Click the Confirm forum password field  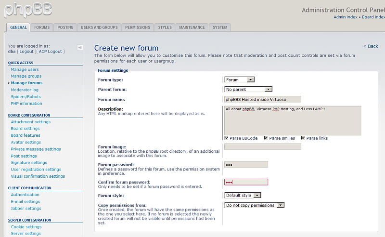(246, 182)
